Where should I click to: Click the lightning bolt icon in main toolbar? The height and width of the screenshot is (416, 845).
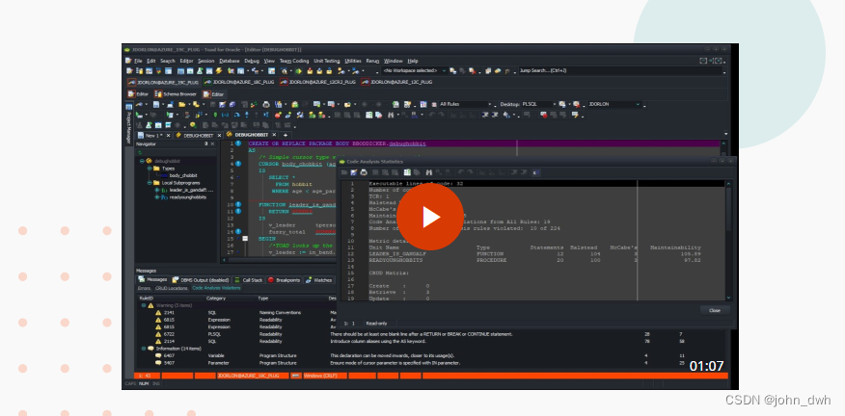click(219, 71)
